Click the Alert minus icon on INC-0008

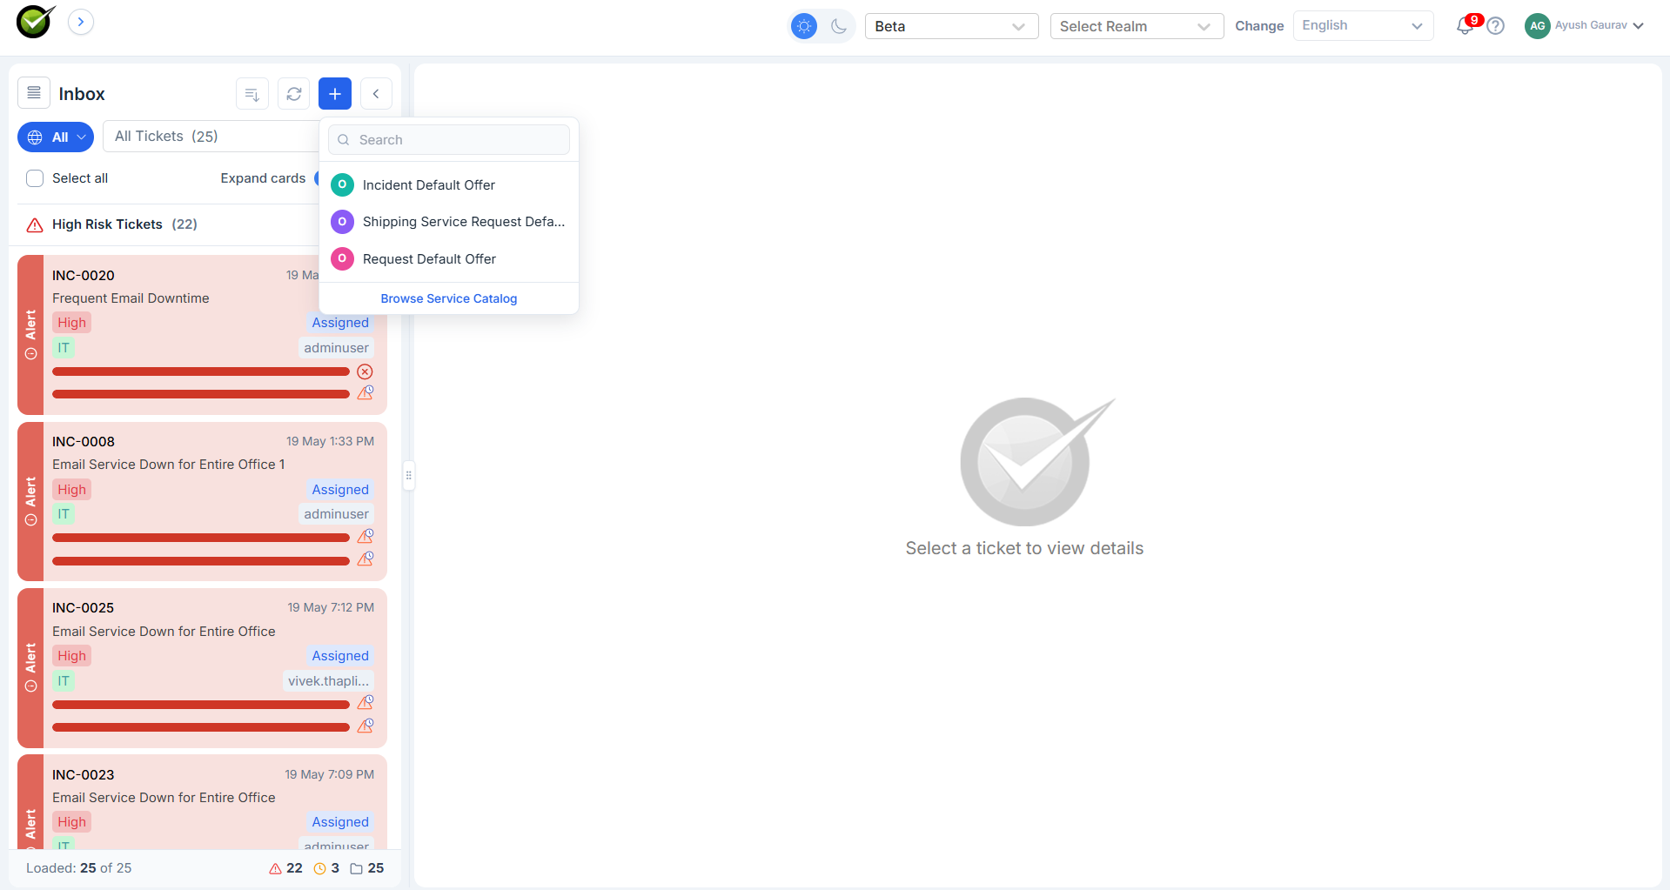pyautogui.click(x=30, y=520)
